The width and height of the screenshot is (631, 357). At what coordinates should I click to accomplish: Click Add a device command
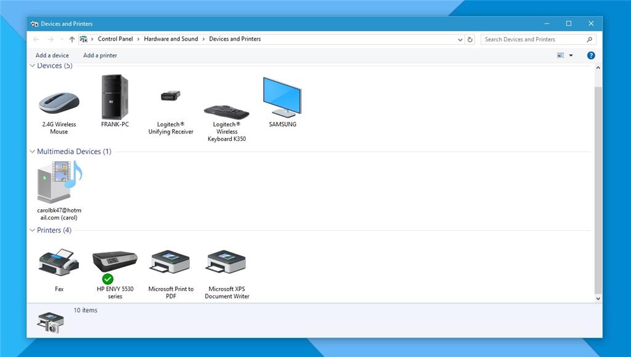(52, 55)
